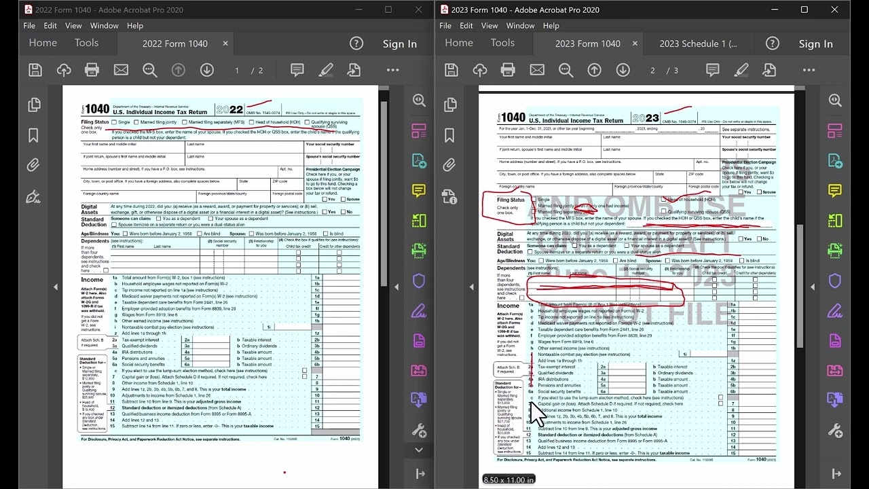Add a comment in 2022 window toolbar
Viewport: 869px width, 489px height.
(x=297, y=70)
